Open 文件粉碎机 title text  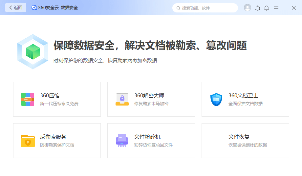point(147,137)
